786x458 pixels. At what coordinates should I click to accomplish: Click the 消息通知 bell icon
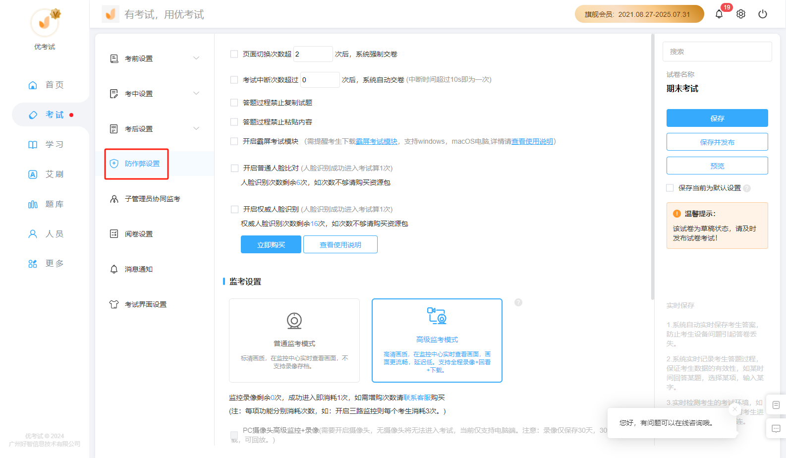click(114, 269)
